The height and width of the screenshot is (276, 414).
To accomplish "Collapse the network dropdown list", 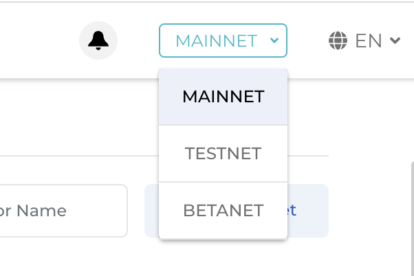I will pos(223,41).
